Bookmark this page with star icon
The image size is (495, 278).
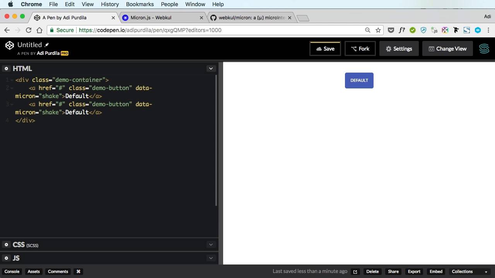tap(378, 30)
